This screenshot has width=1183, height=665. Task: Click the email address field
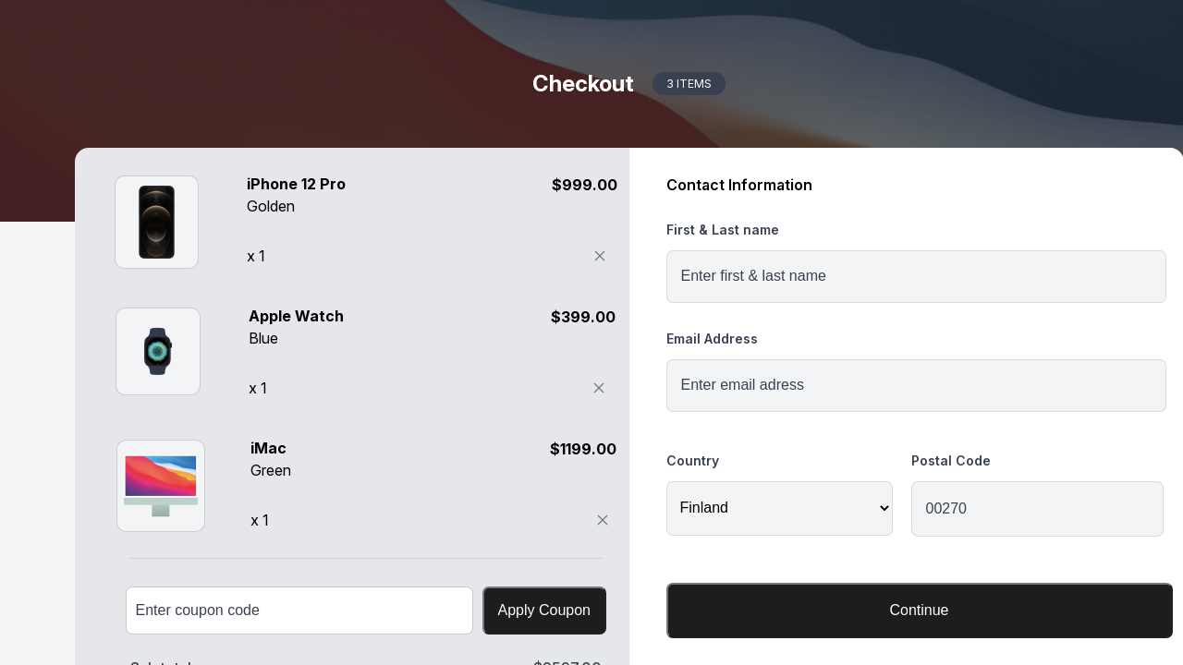(916, 385)
